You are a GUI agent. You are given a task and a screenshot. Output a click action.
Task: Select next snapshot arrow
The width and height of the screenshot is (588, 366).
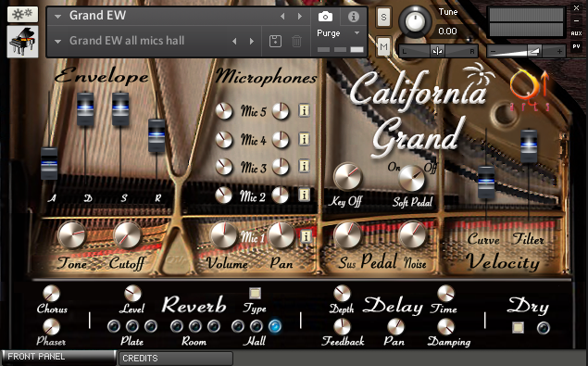coord(252,41)
